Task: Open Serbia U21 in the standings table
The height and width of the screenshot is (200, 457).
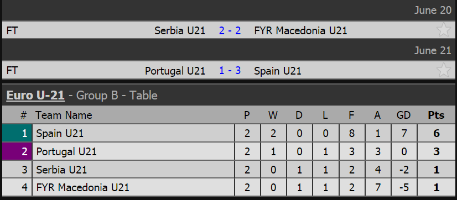Action: coord(61,170)
